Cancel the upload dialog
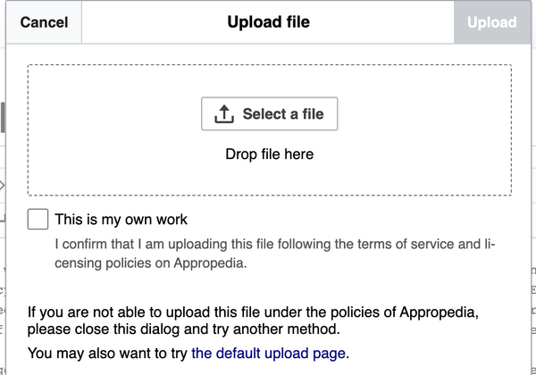 44,22
